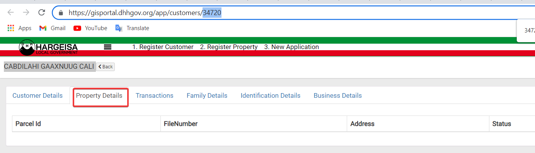The image size is (535, 153).
Task: Open the hamburger navigation menu
Action: click(108, 47)
